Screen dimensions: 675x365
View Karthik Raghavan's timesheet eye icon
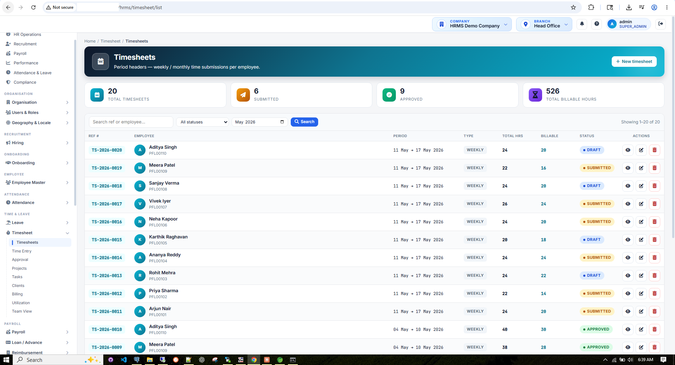click(x=628, y=240)
